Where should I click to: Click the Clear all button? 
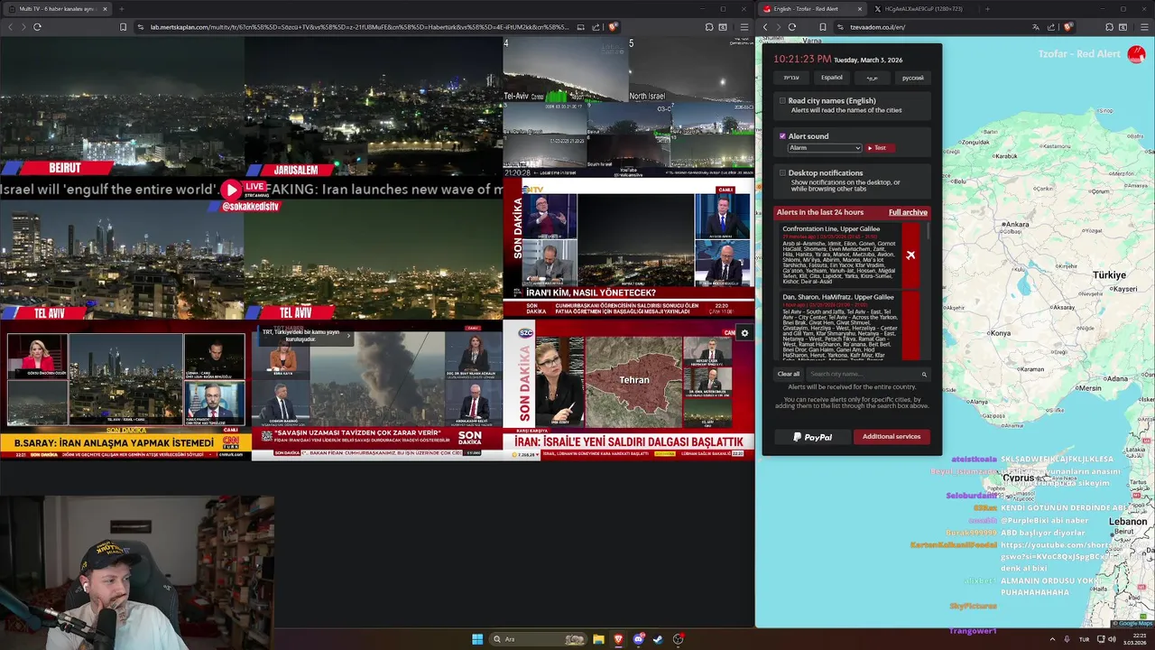tap(789, 374)
